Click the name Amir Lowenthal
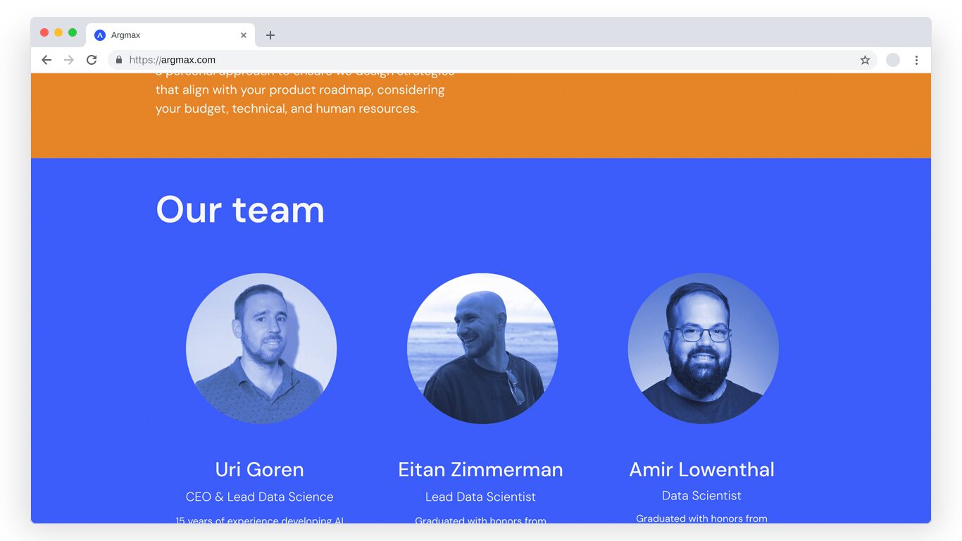This screenshot has width=962, height=541. click(701, 469)
